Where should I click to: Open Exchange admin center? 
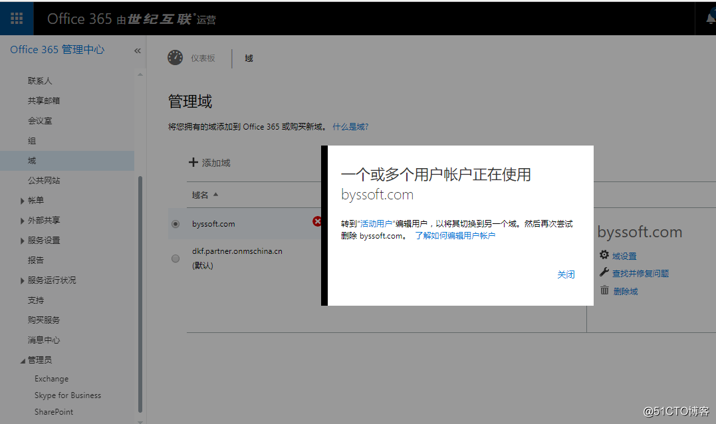(x=52, y=379)
